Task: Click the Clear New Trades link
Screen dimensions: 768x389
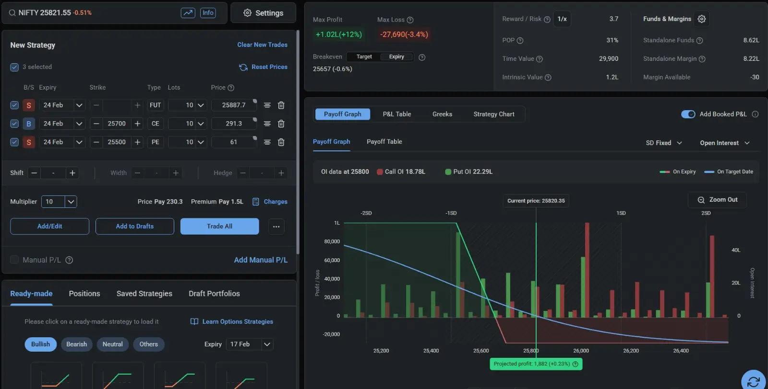Action: click(262, 45)
